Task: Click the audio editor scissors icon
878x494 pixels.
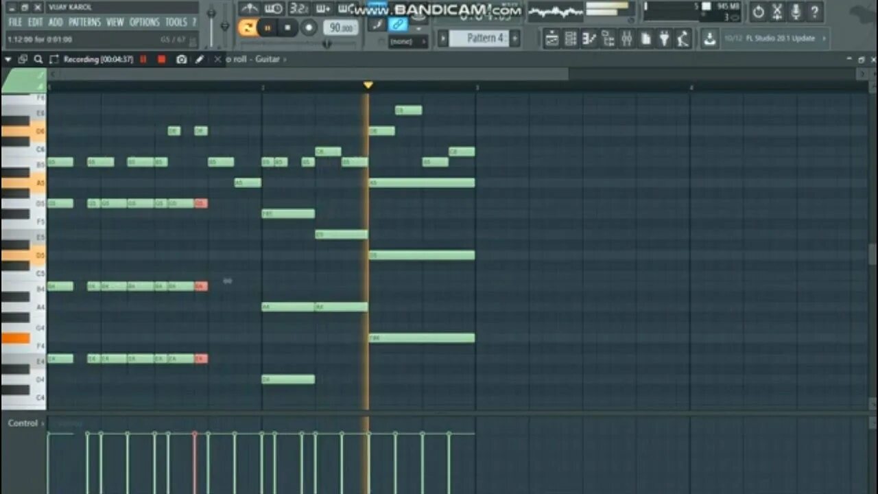Action: [x=777, y=12]
